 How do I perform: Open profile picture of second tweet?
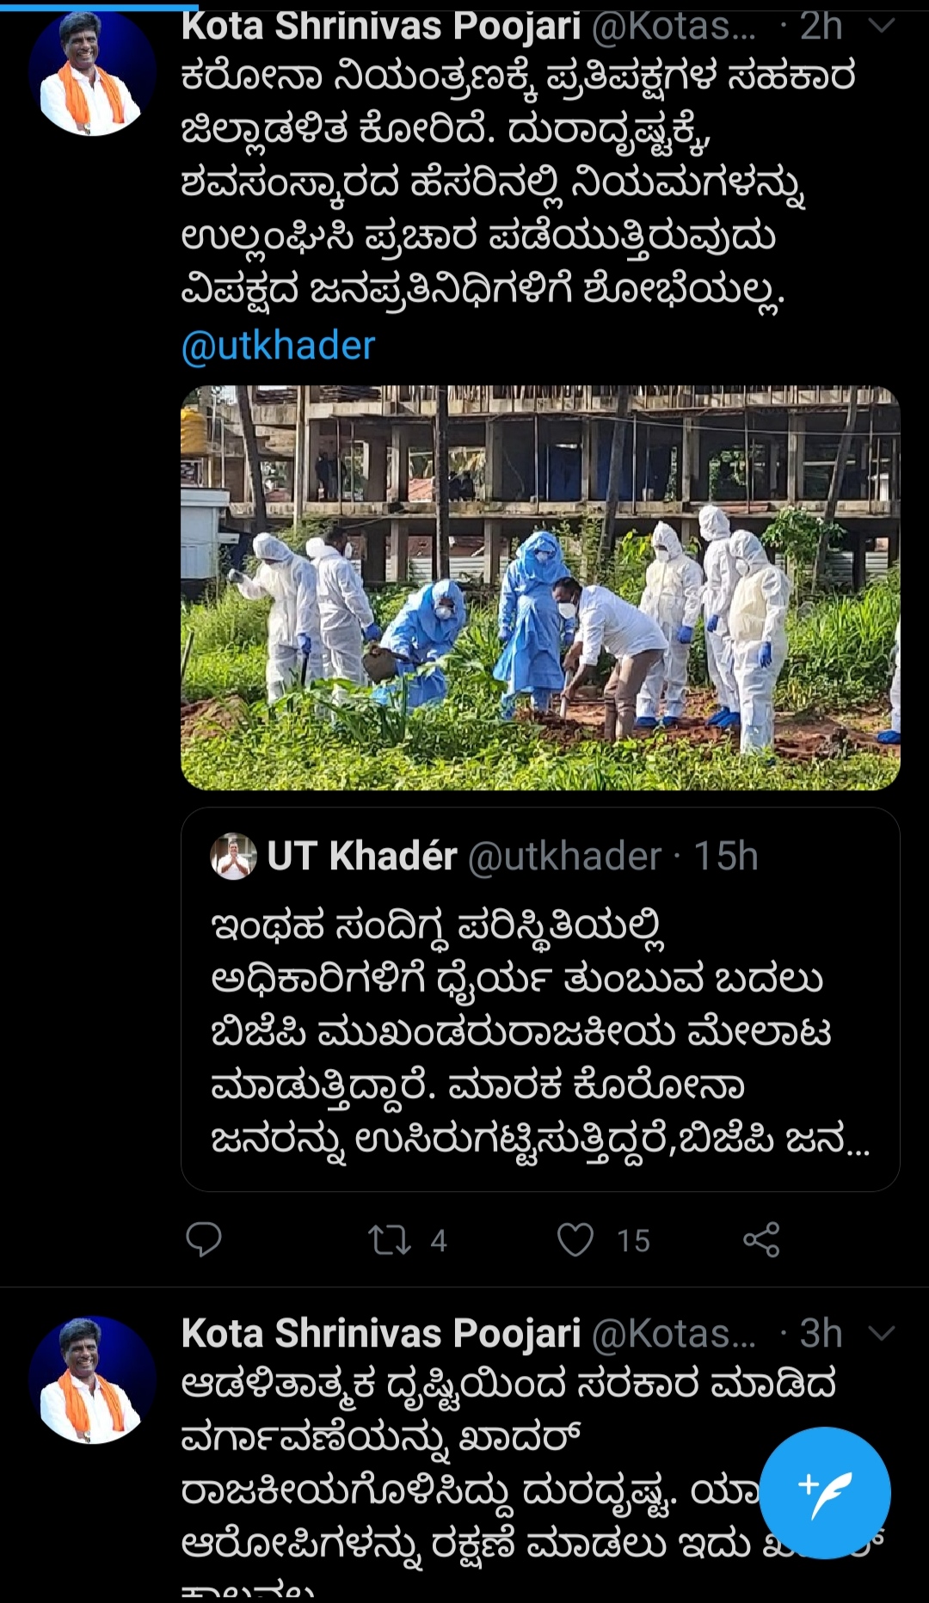[92, 1379]
